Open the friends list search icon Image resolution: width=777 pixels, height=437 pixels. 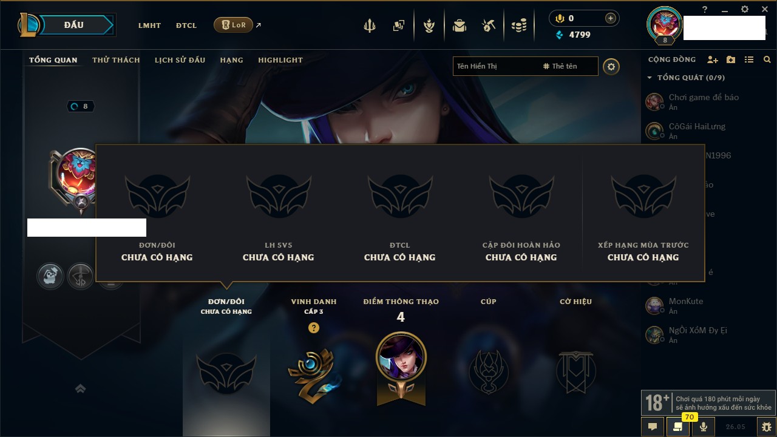(767, 59)
